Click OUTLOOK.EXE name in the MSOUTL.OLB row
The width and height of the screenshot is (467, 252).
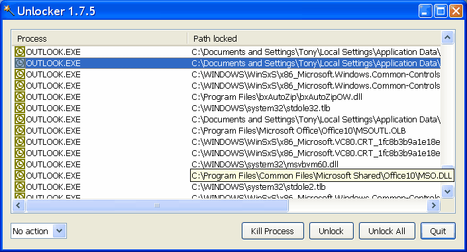pyautogui.click(x=53, y=131)
